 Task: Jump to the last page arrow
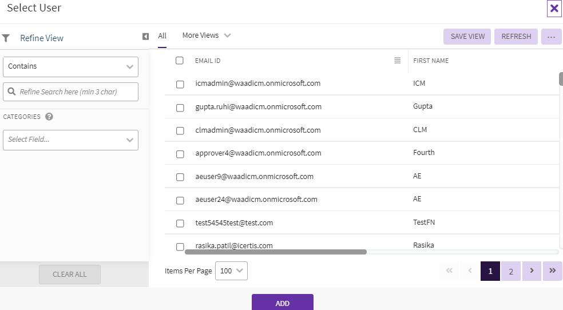click(552, 271)
